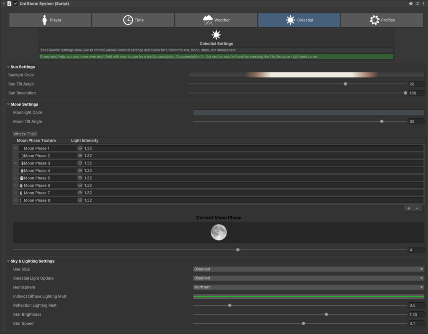Collapse the Sun Settings foldout
428x334 pixels.
tap(8, 67)
